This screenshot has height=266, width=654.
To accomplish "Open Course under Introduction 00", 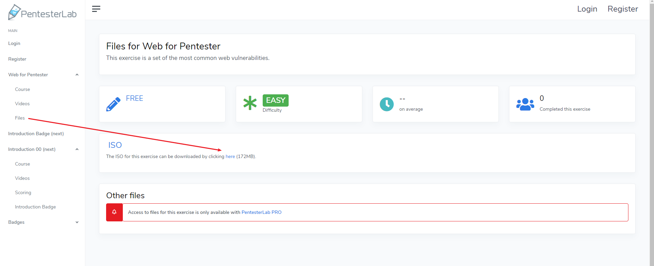I will (x=23, y=164).
